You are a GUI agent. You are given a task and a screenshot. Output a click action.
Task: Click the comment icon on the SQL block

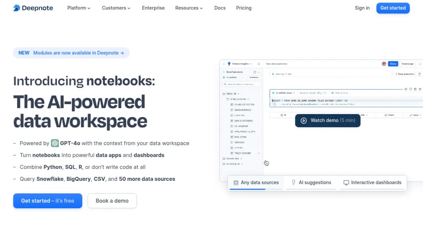(x=410, y=89)
